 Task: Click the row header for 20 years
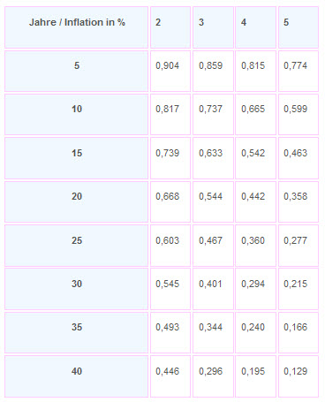point(77,201)
